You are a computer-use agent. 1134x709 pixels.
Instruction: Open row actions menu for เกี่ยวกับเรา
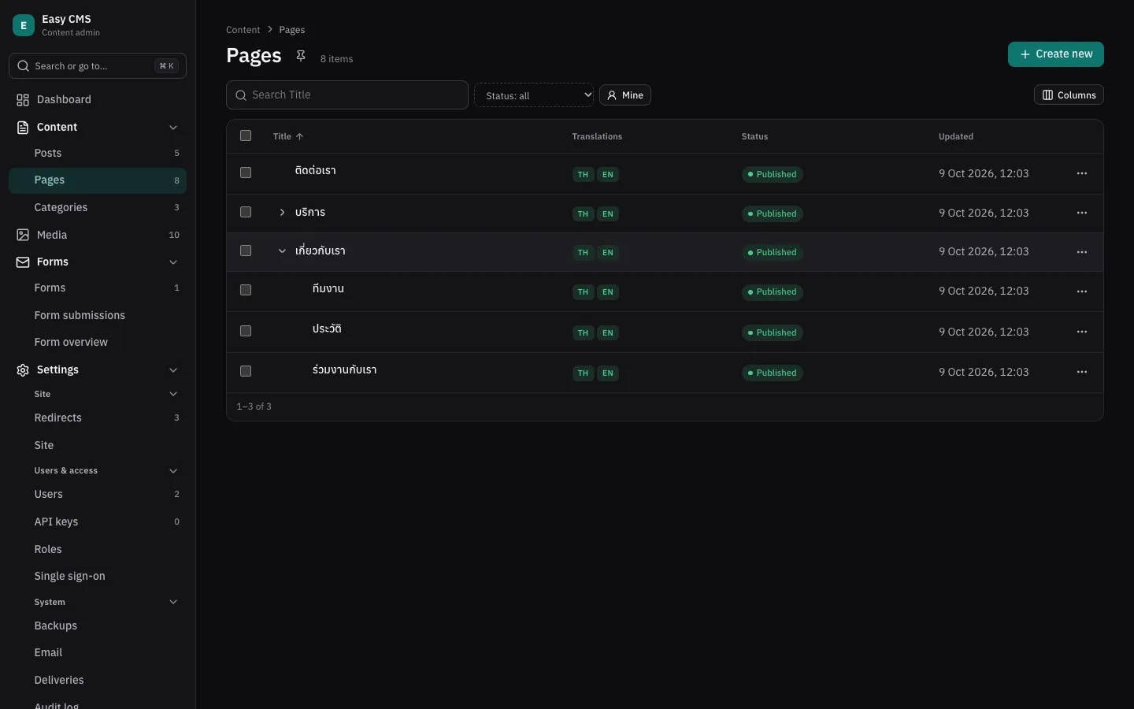point(1082,252)
